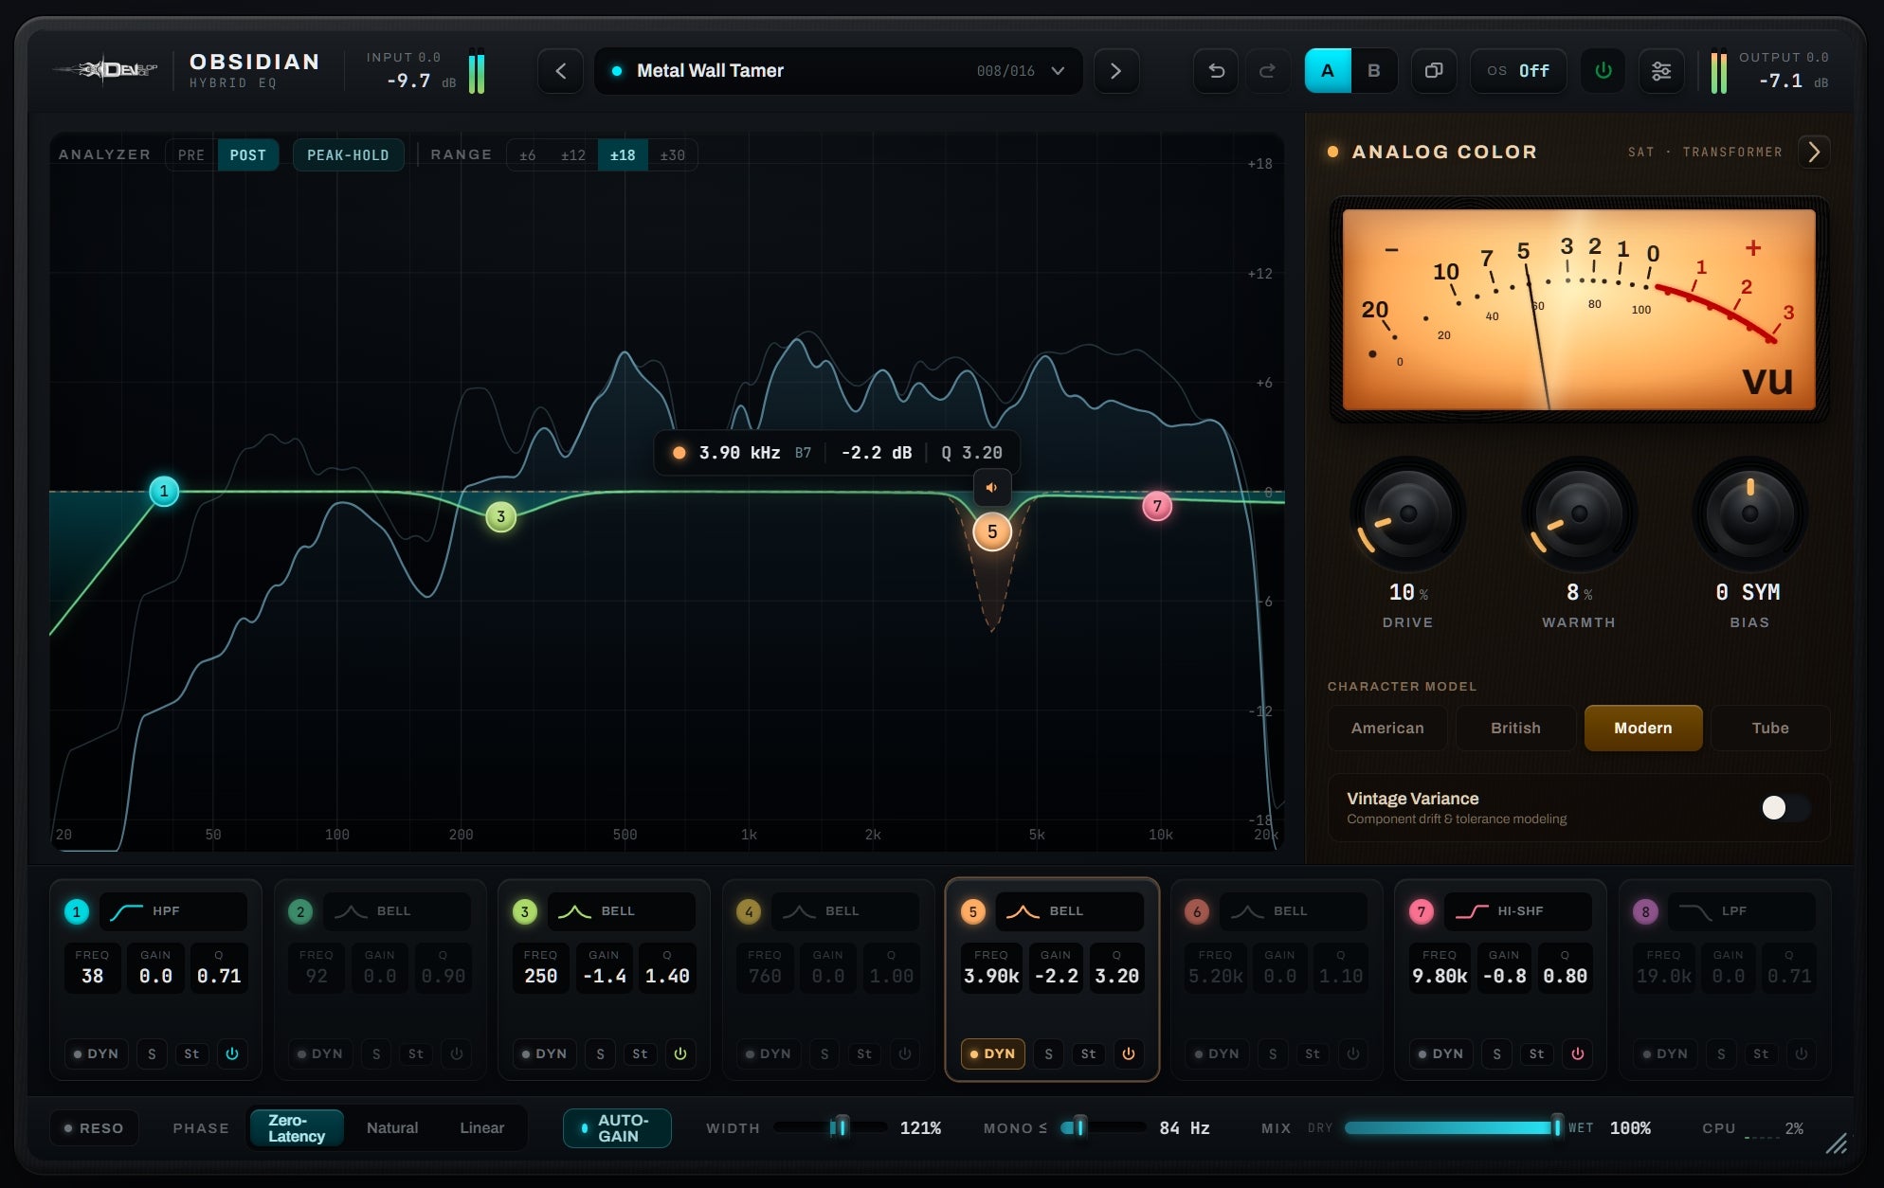Open the band 2 BELL filter type dropdown
This screenshot has height=1188, width=1884.
396,911
